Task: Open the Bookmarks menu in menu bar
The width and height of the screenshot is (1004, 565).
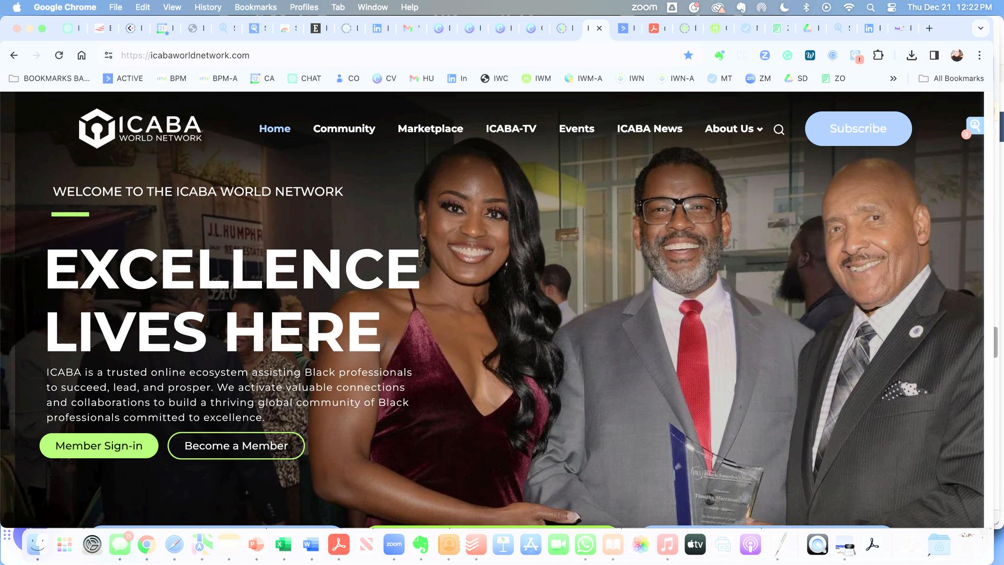Action: (x=255, y=7)
